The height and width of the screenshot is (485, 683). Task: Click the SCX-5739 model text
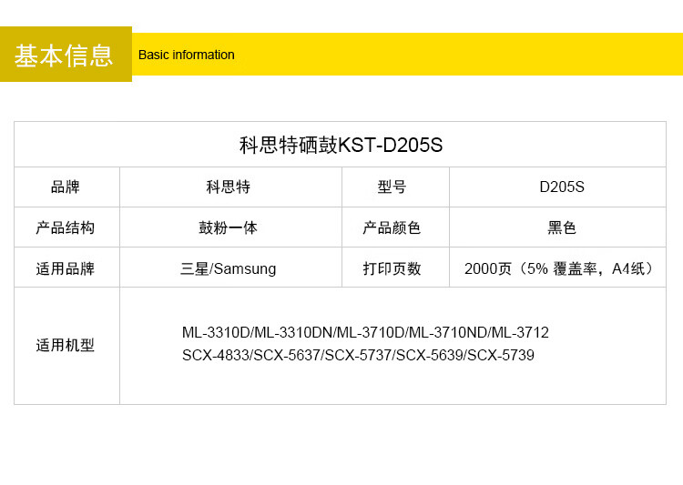coord(501,355)
